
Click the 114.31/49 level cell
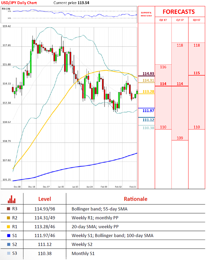[45, 218]
